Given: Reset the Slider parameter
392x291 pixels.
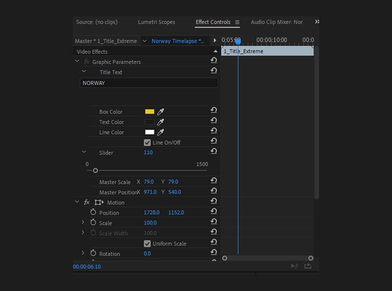Looking at the screenshot, I should (214, 151).
